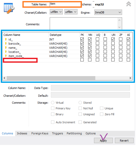This screenshot has width=136, height=146.
Task: Click the Default value field
Action: coord(90,95)
